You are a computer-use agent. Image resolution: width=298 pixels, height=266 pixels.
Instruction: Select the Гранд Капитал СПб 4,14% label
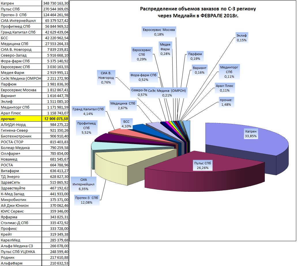tap(88, 111)
